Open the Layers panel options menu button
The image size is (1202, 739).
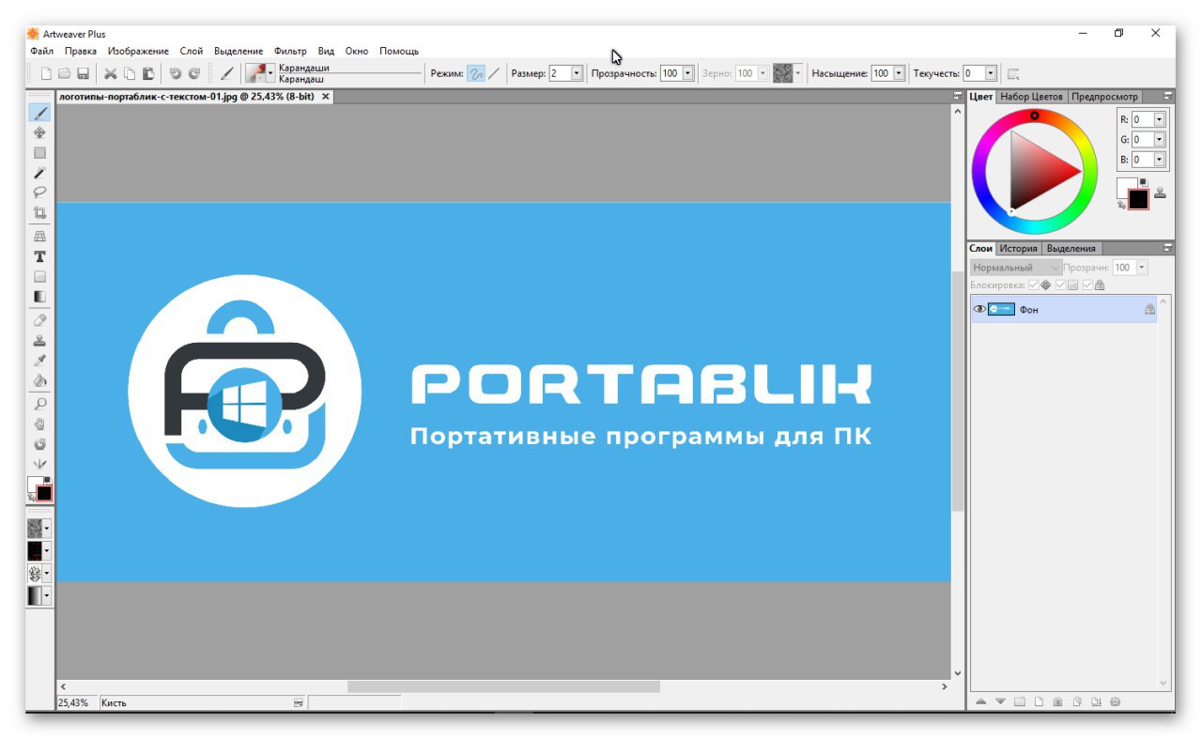pyautogui.click(x=1168, y=249)
